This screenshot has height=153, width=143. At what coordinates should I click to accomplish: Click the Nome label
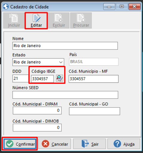coord(18,38)
